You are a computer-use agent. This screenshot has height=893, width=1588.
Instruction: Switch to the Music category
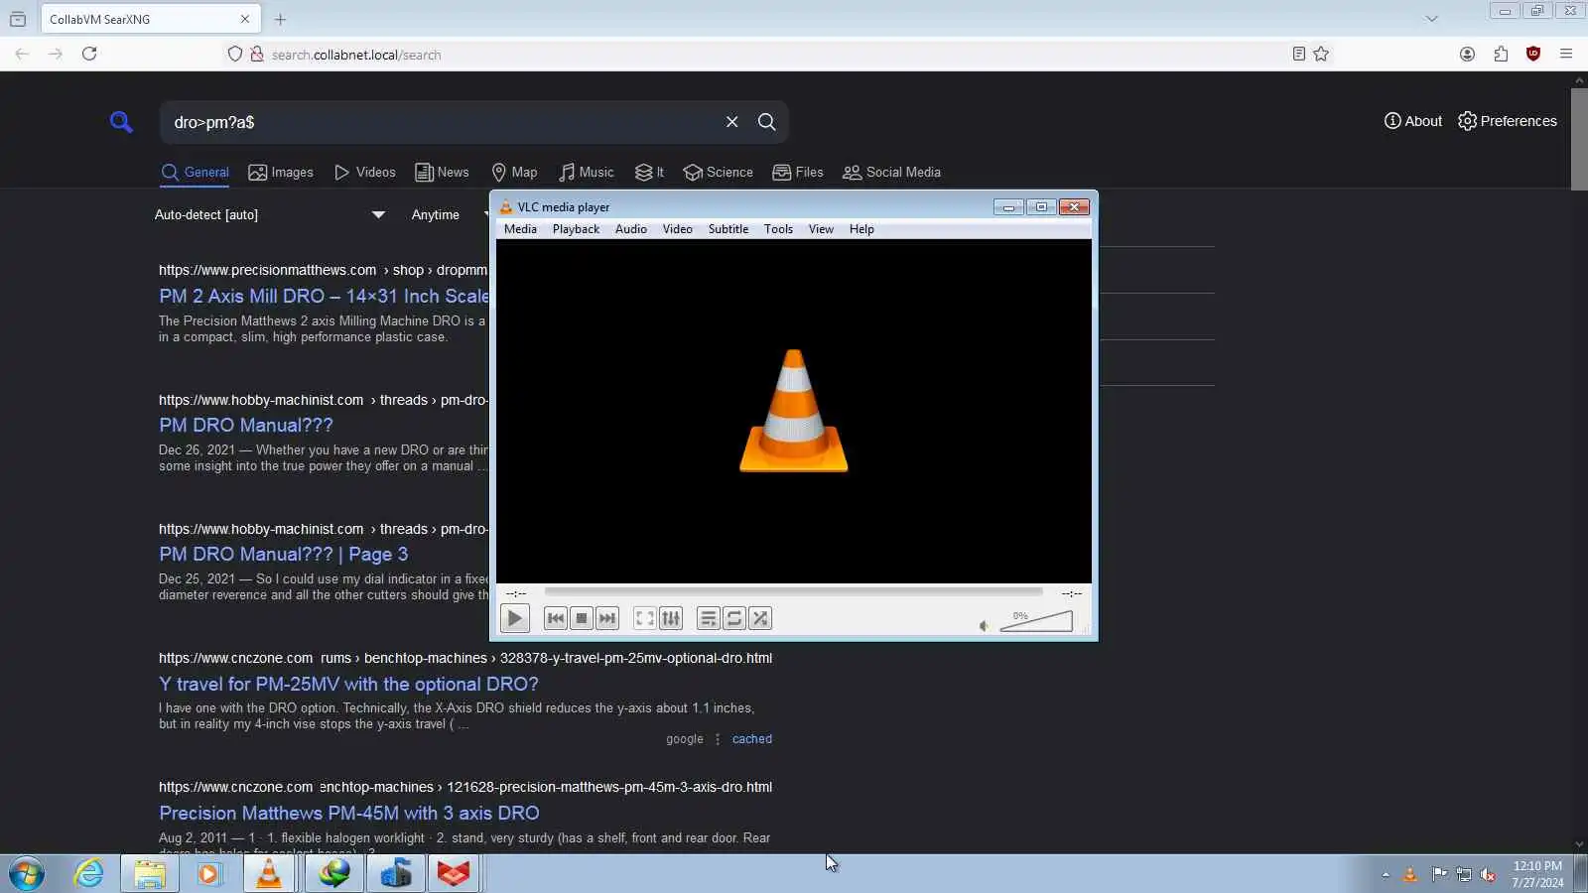(x=587, y=173)
